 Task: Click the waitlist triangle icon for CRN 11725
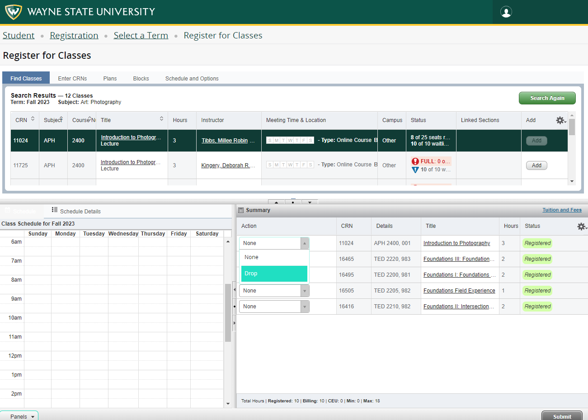pos(415,170)
